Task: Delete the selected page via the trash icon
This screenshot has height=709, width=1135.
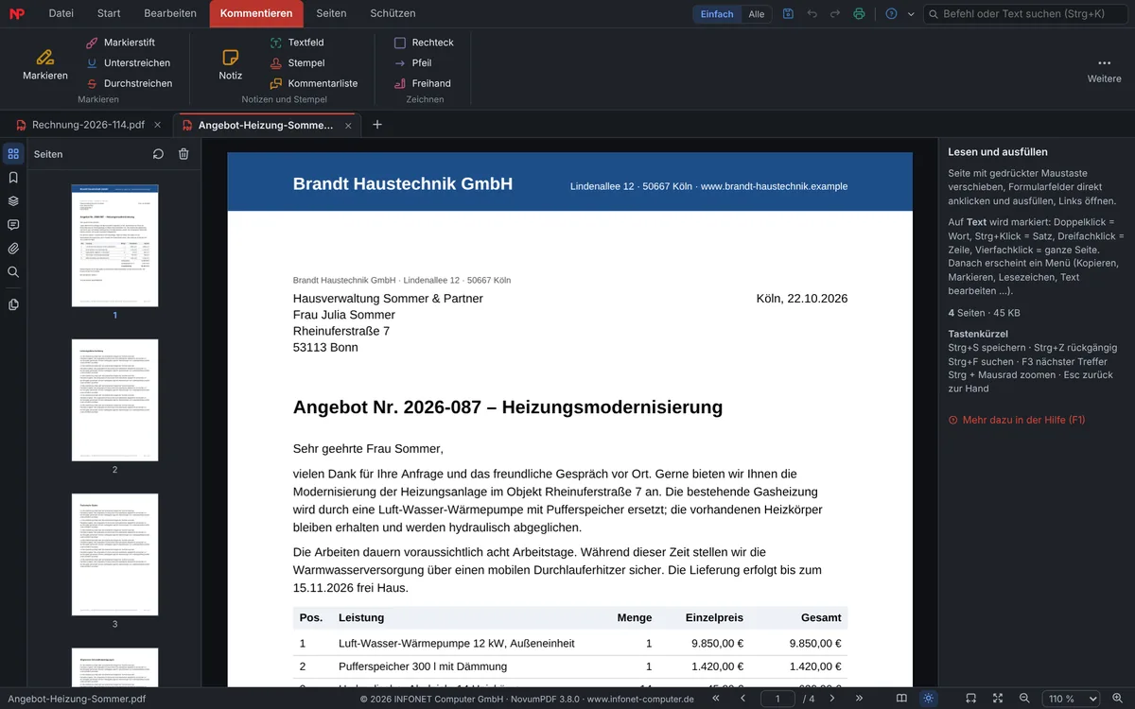Action: click(183, 154)
